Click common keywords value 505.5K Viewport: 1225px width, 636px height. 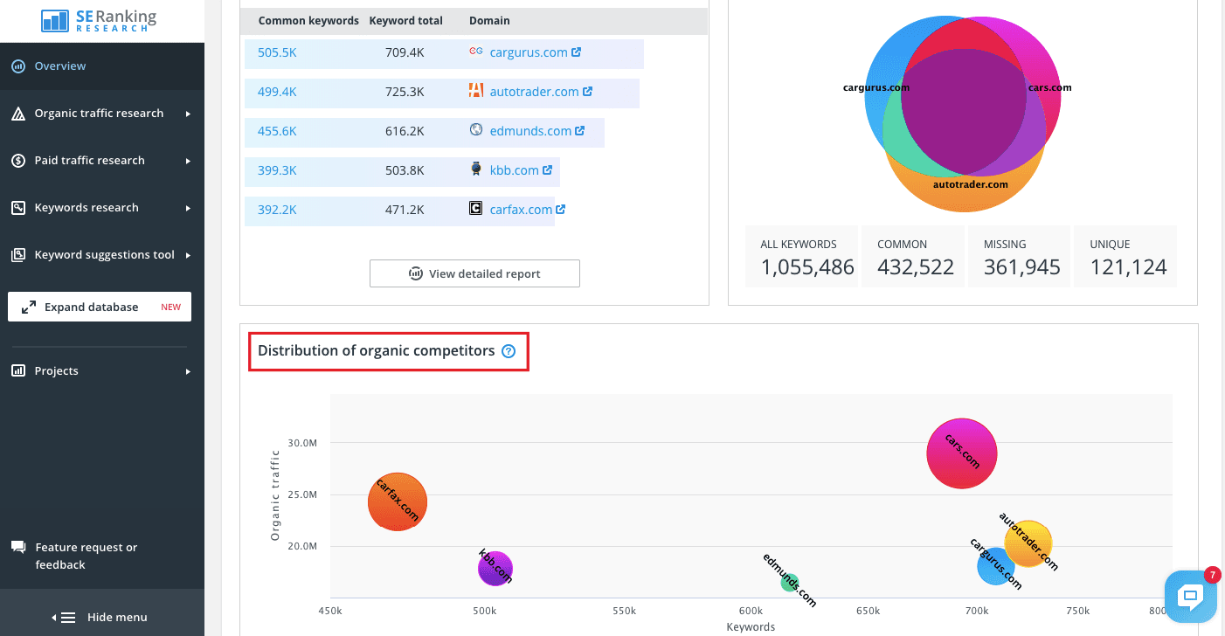(x=277, y=52)
